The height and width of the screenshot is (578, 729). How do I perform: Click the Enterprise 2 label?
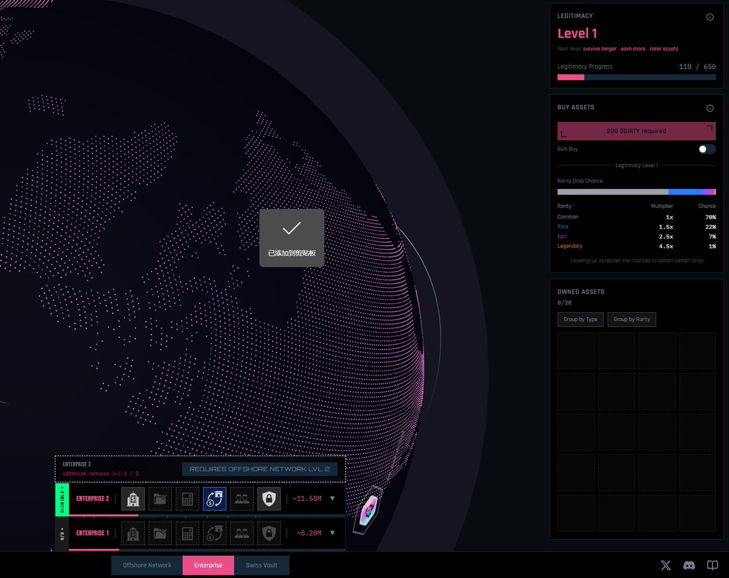coord(93,499)
